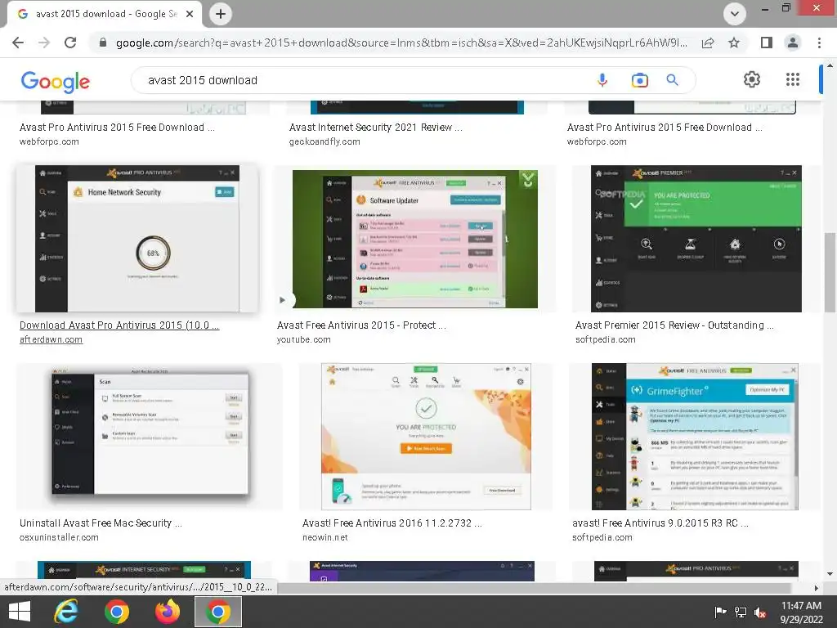Screen dimensions: 837x628
Task: Open Download Avast Pro Antivirus 2015 link
Action: pos(119,325)
